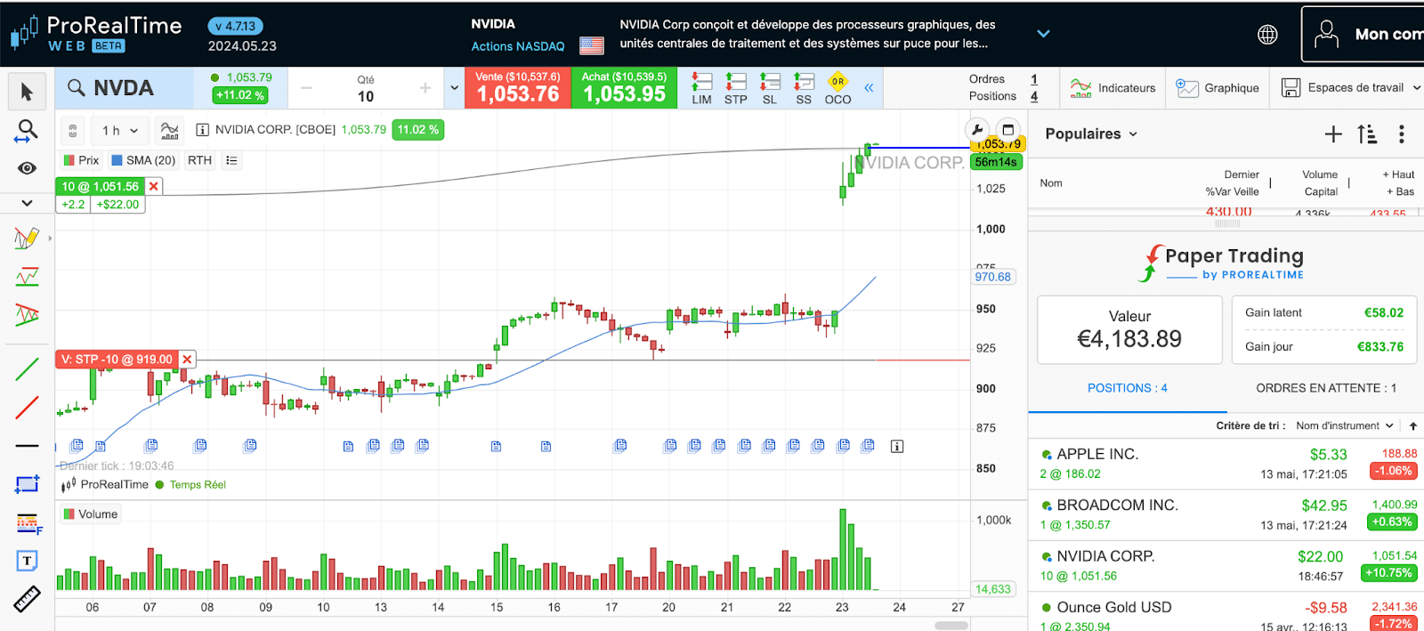Select the Fibonacci retracement tool
Viewport: 1424px width, 631px height.
click(x=28, y=523)
